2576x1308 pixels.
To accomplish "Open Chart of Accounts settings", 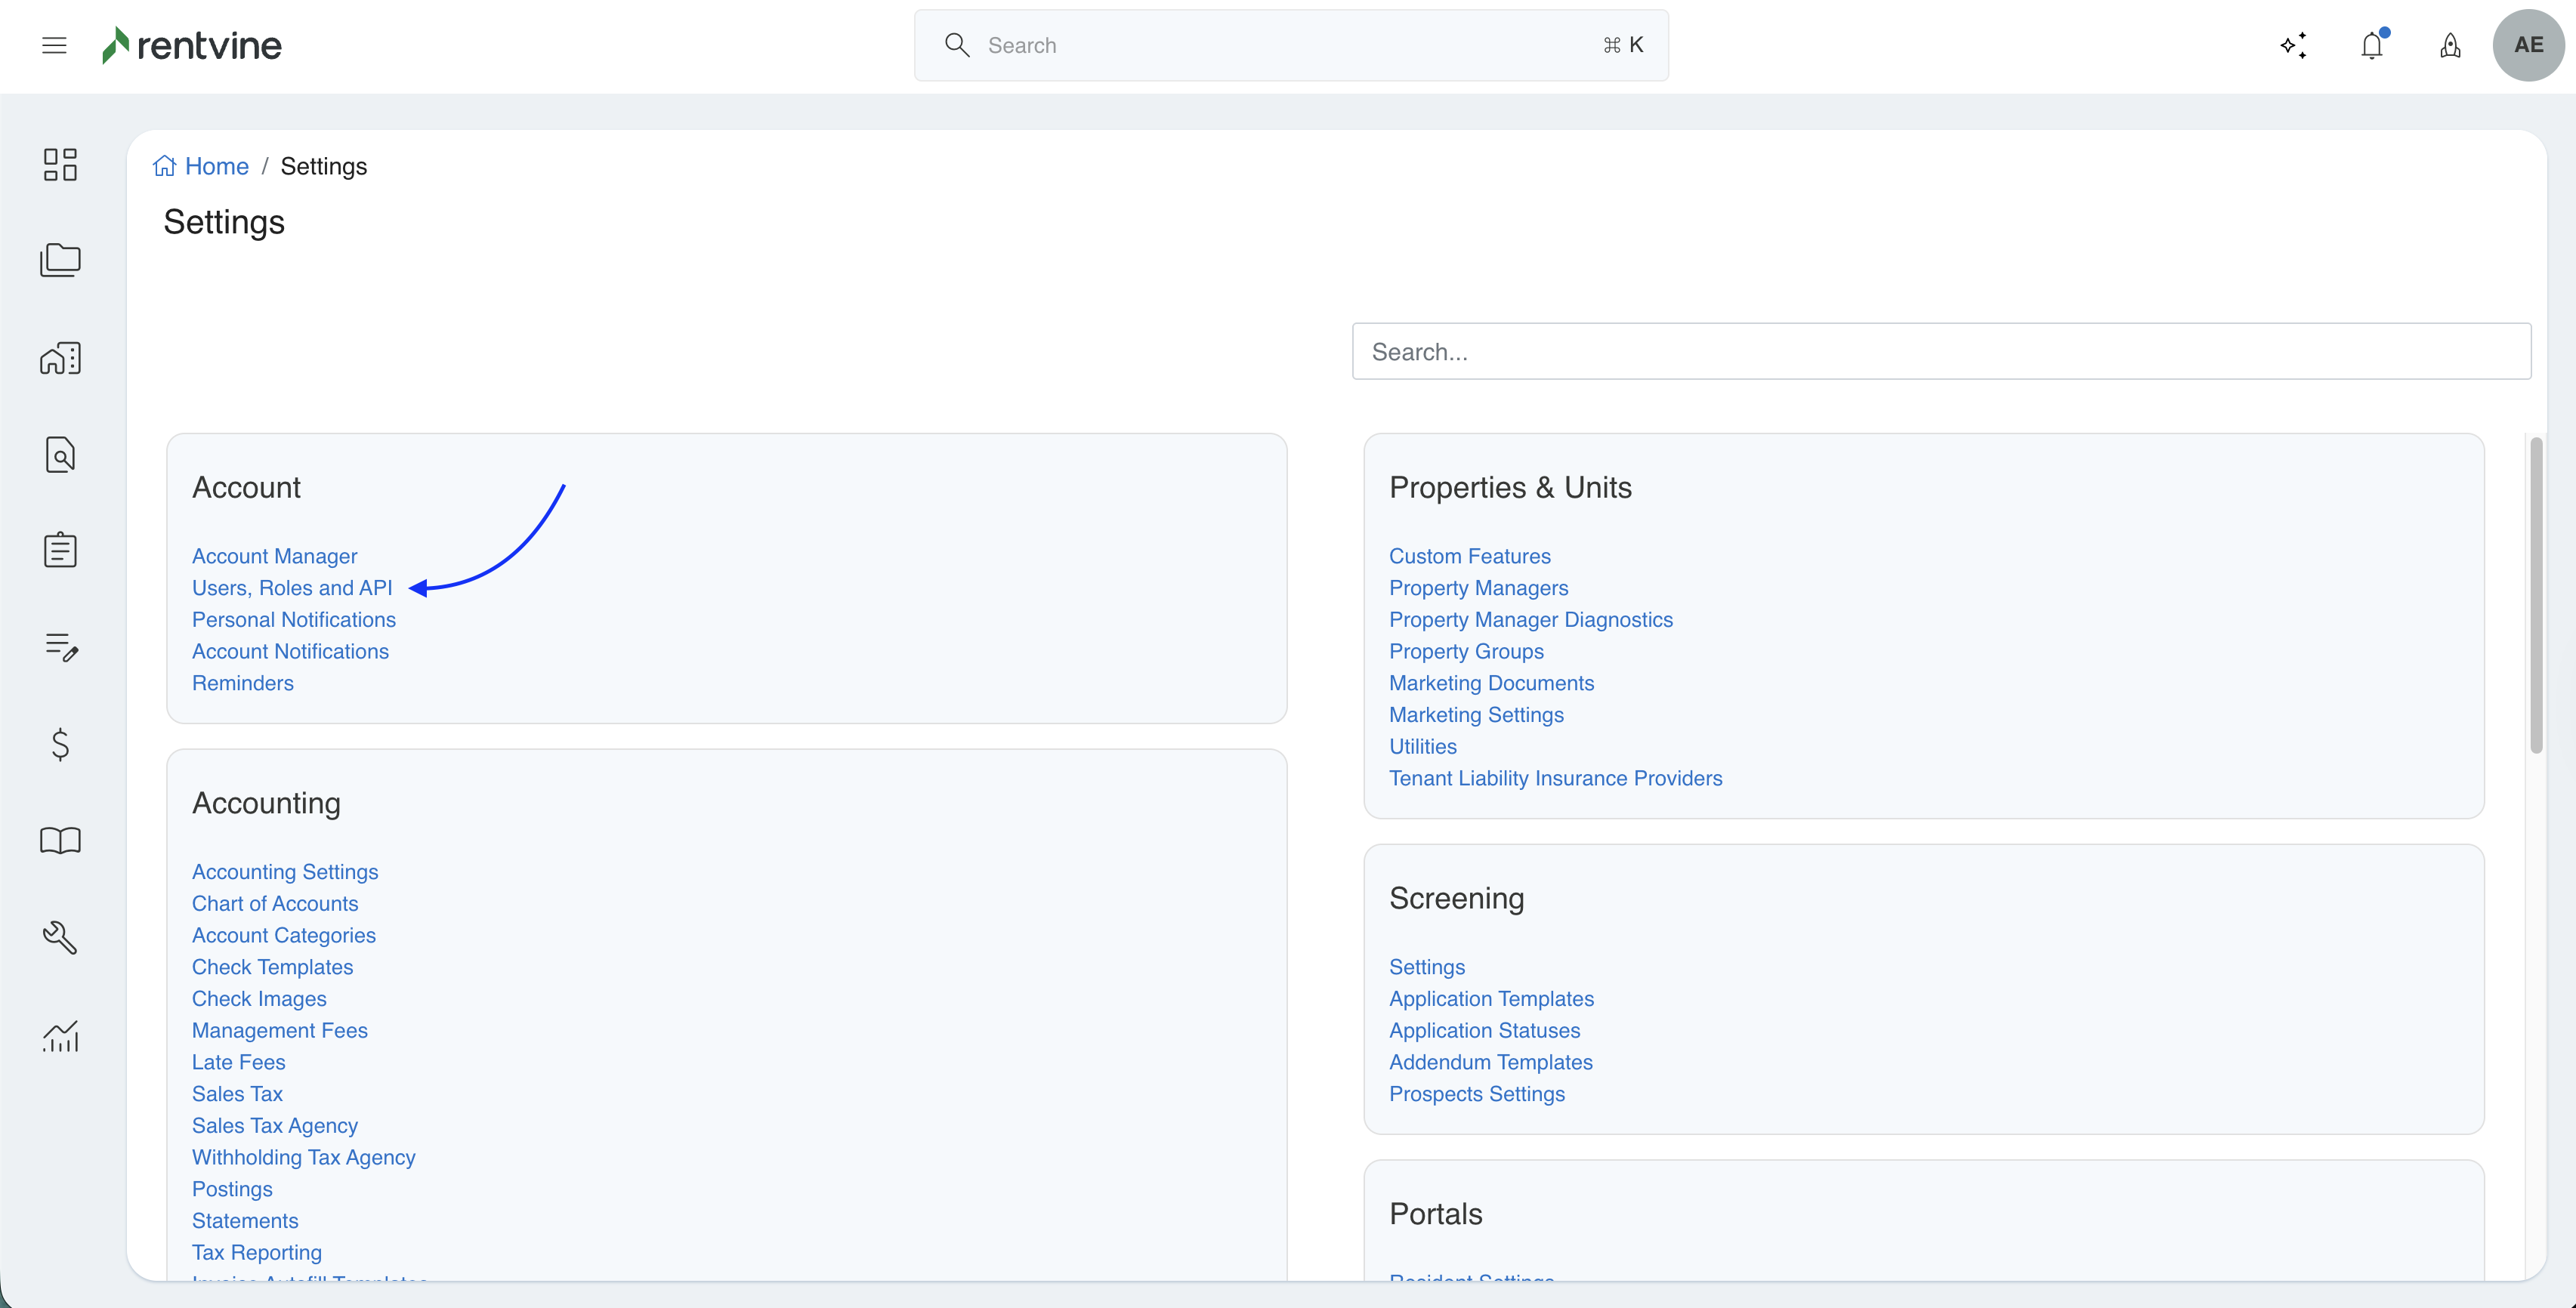I will click(x=275, y=903).
